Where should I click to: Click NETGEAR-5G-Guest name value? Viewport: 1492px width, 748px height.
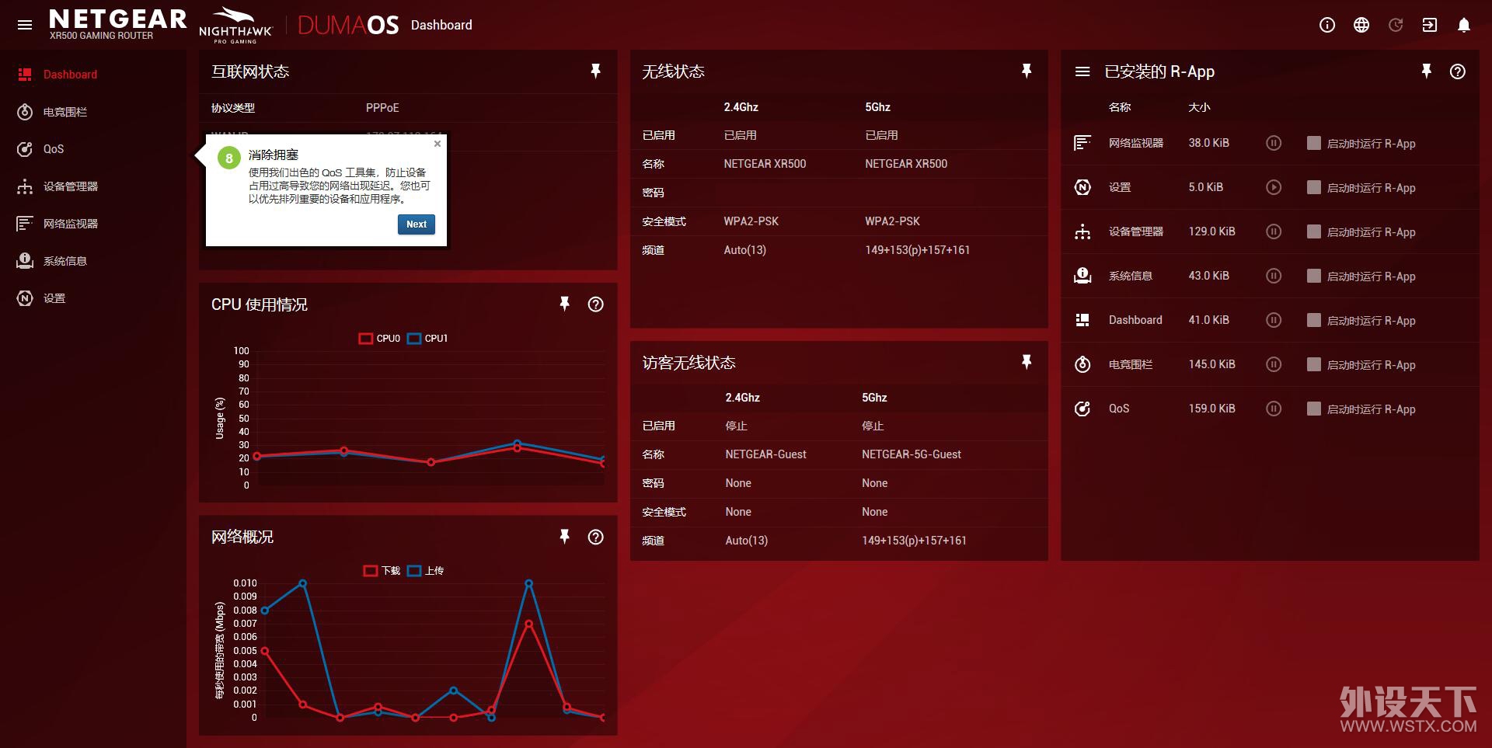click(x=911, y=454)
